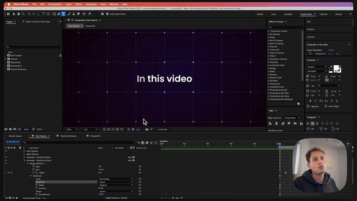Toggle visibility eye for Range Selector 1
This screenshot has height=201, width=357.
[6, 164]
